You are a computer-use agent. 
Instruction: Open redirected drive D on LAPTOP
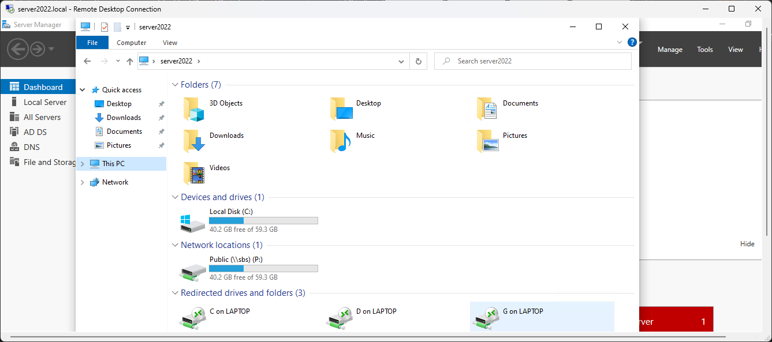[x=340, y=317]
